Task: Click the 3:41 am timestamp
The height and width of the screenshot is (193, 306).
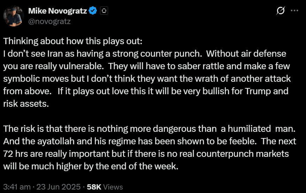Action: point(17,187)
